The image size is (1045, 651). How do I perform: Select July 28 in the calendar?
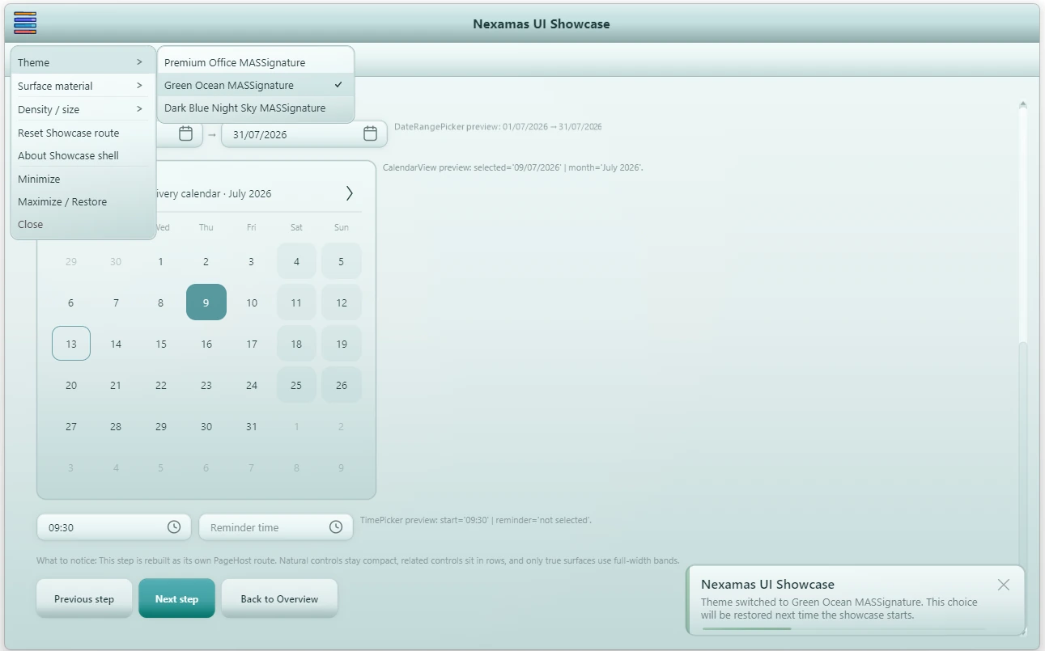[116, 426]
